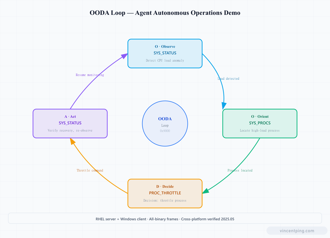Click 'Detect CPU load anomaly' description

tap(165, 60)
